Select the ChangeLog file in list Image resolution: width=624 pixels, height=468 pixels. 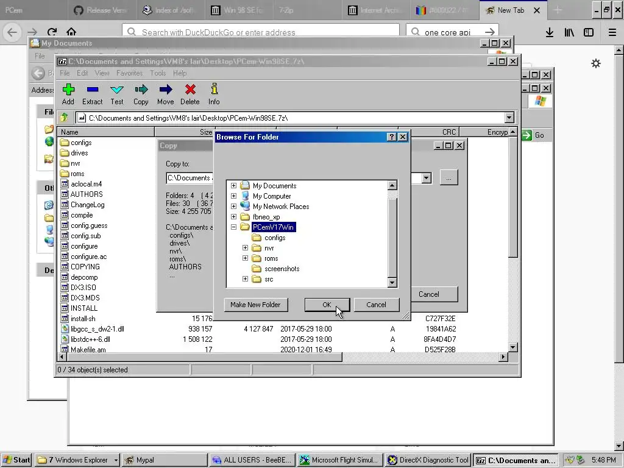[87, 205]
